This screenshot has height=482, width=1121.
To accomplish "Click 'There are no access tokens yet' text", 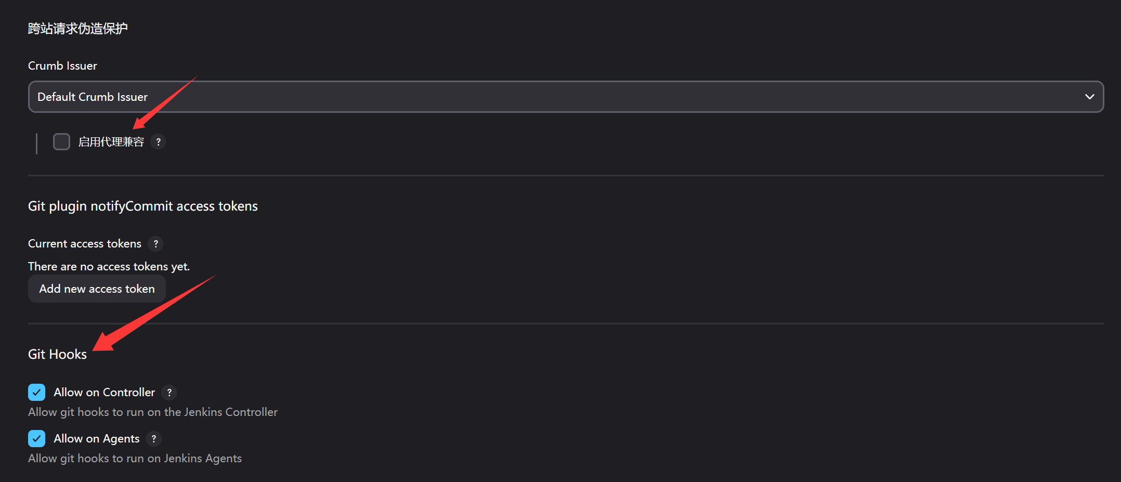I will tap(109, 266).
